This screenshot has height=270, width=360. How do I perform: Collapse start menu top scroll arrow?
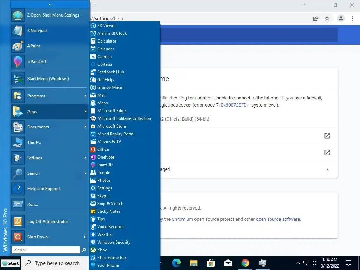(x=50, y=4)
